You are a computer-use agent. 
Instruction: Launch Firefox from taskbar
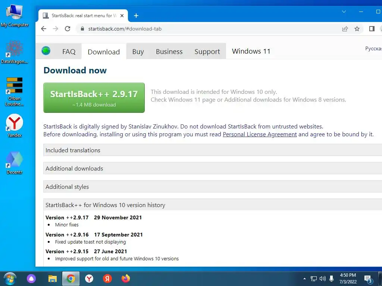click(126, 279)
